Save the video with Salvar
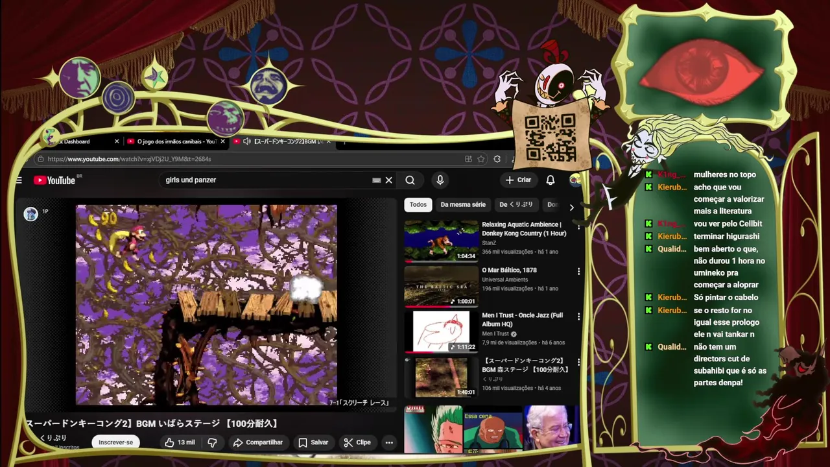 313,442
